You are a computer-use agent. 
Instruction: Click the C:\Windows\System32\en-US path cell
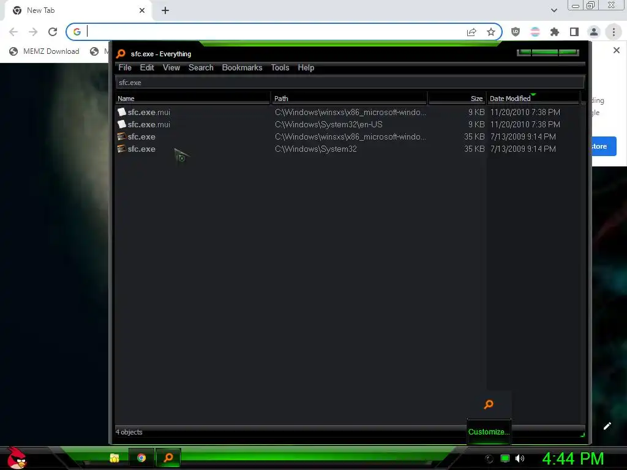pos(328,125)
